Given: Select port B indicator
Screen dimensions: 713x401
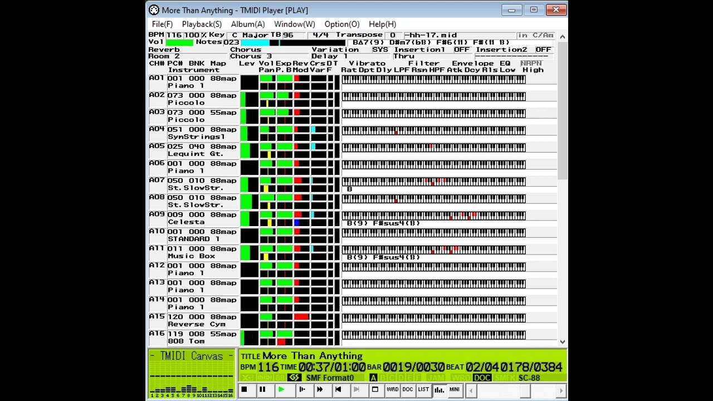Looking at the screenshot, I should [382, 378].
